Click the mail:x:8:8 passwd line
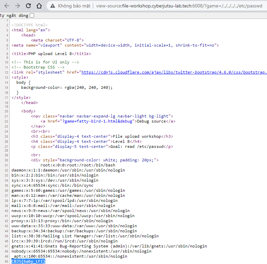Image resolution: width=267 pixels, height=264 pixels. tap(63, 206)
